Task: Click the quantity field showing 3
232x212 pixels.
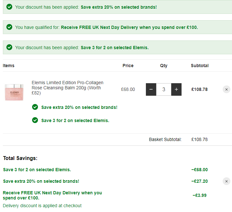Action: point(164,89)
